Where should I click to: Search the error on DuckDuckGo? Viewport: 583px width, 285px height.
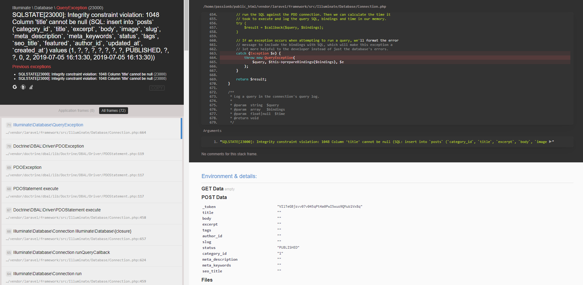click(x=23, y=87)
